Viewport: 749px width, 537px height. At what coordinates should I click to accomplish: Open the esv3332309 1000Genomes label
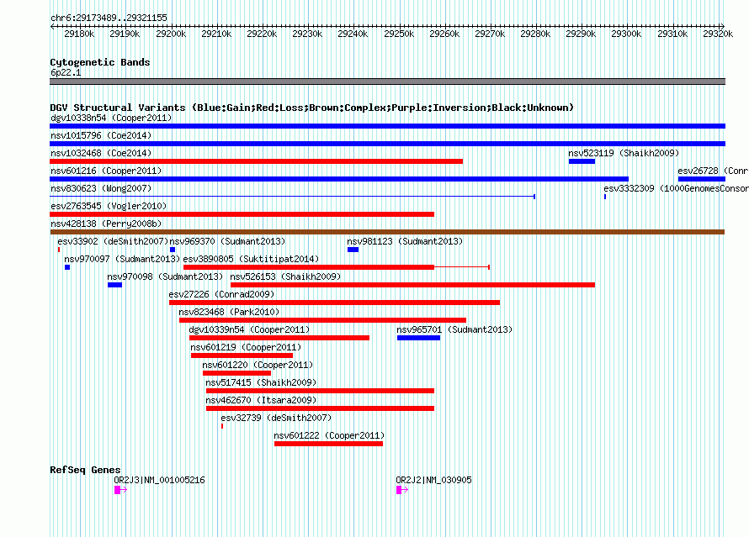[x=676, y=188]
